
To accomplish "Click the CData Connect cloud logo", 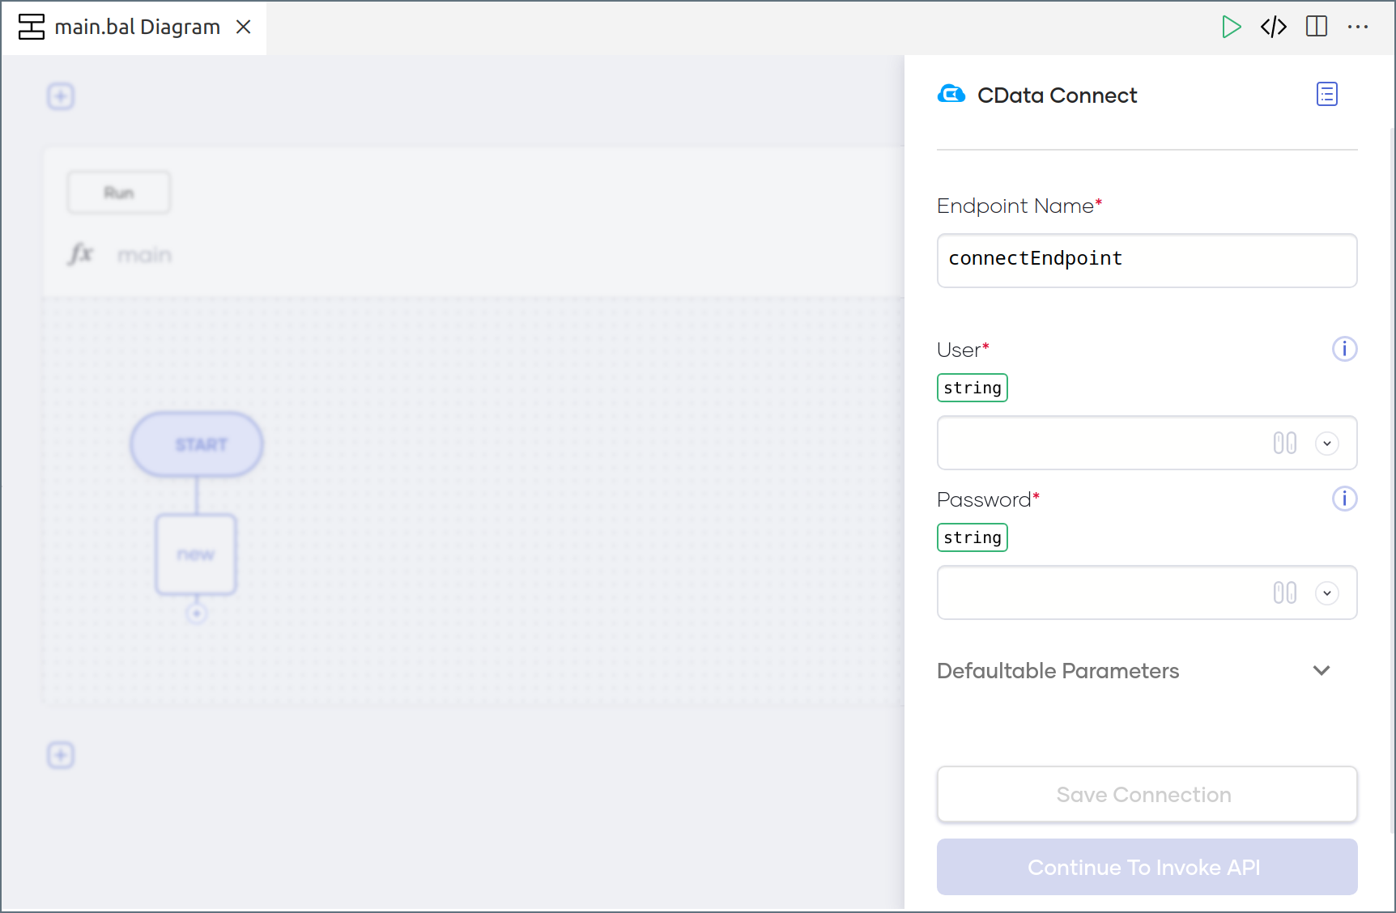I will click(951, 95).
